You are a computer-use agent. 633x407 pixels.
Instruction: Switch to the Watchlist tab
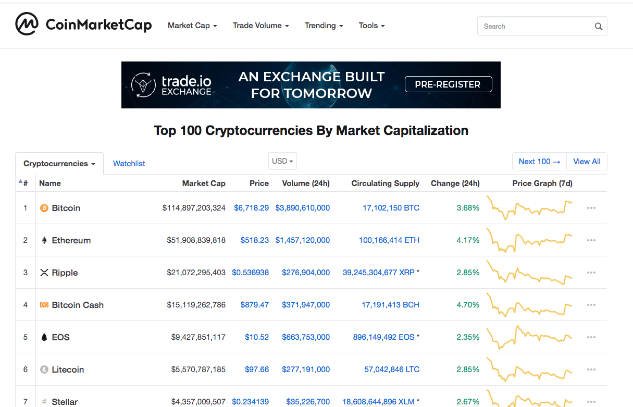coord(129,163)
